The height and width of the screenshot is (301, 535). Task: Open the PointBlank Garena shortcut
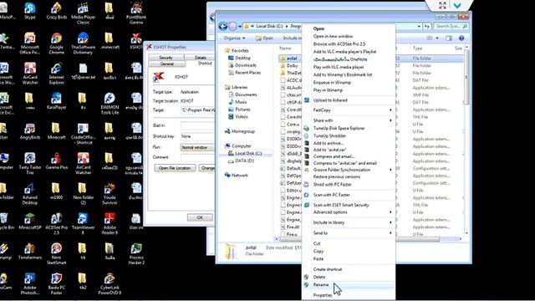pos(136,13)
